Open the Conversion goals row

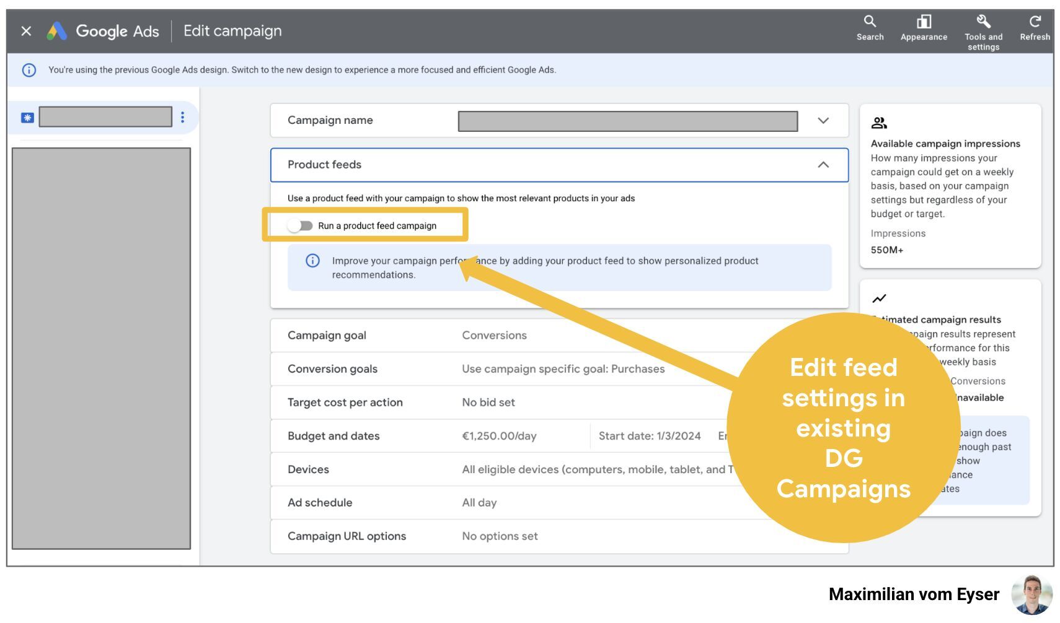559,369
